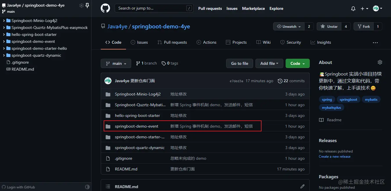391x191 pixels.
Task: Open the green Code dropdown
Action: pyautogui.click(x=298, y=63)
